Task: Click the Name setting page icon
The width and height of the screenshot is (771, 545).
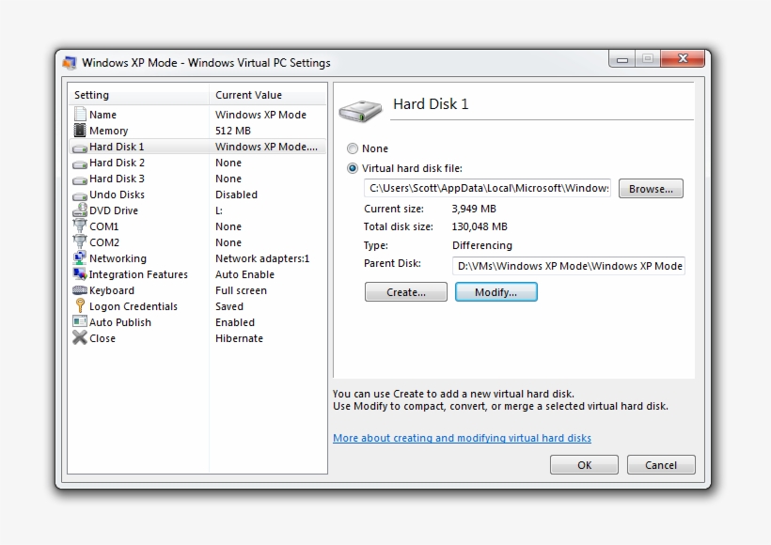Action: pyautogui.click(x=80, y=114)
